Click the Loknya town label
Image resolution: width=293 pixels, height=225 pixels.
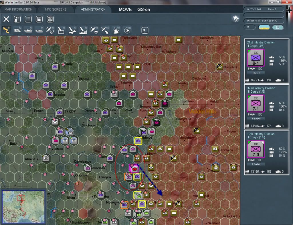104,177
